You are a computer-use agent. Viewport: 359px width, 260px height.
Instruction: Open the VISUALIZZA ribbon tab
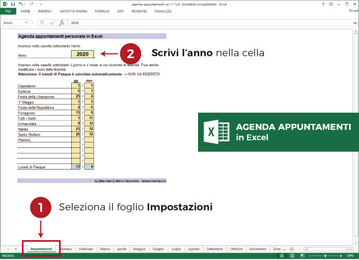[163, 11]
